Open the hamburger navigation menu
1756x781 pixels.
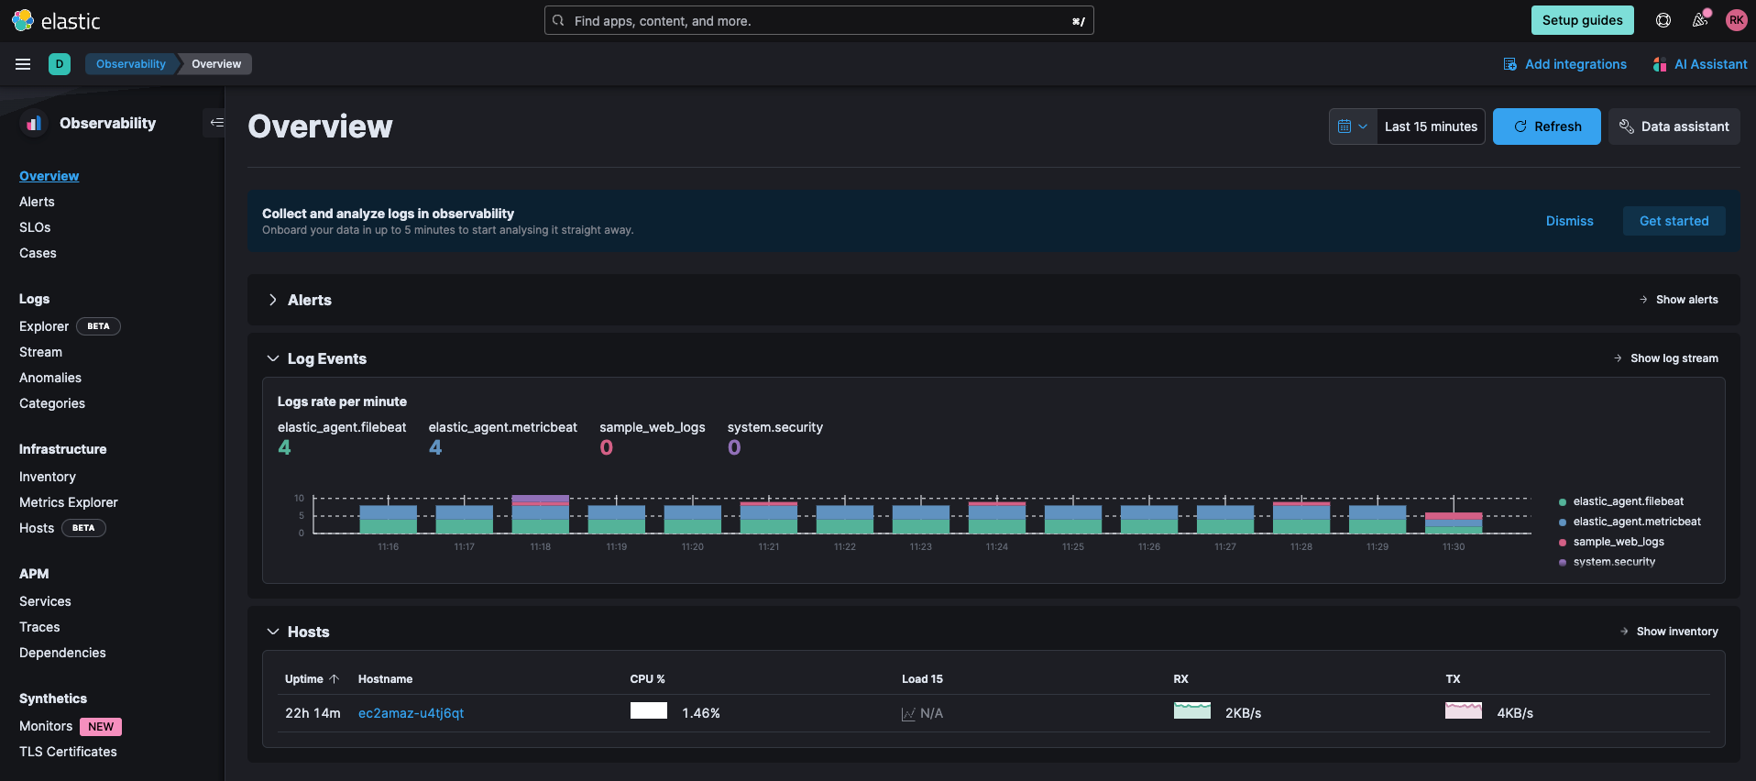click(23, 64)
